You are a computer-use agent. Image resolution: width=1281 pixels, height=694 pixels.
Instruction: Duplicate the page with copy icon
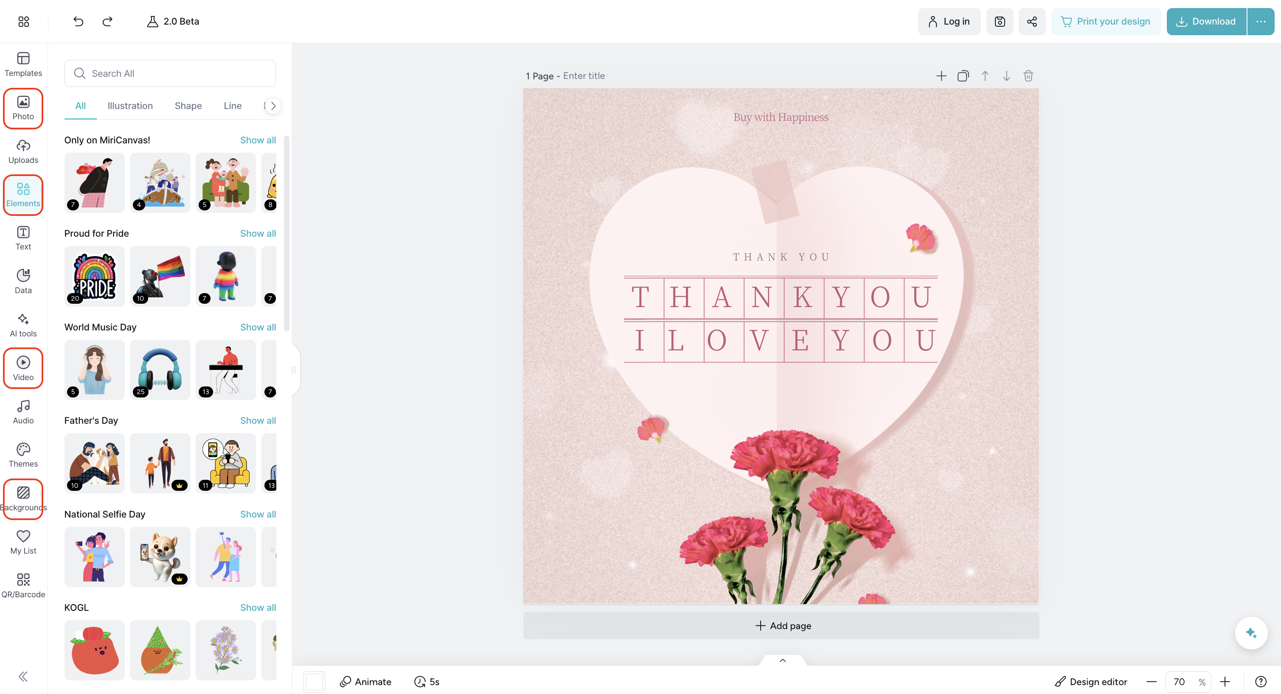[963, 76]
